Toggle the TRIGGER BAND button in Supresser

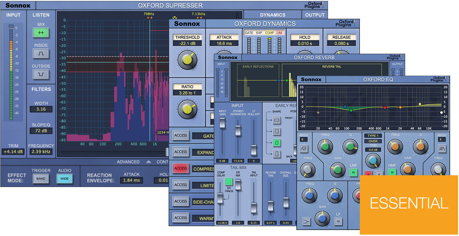[x=41, y=179]
